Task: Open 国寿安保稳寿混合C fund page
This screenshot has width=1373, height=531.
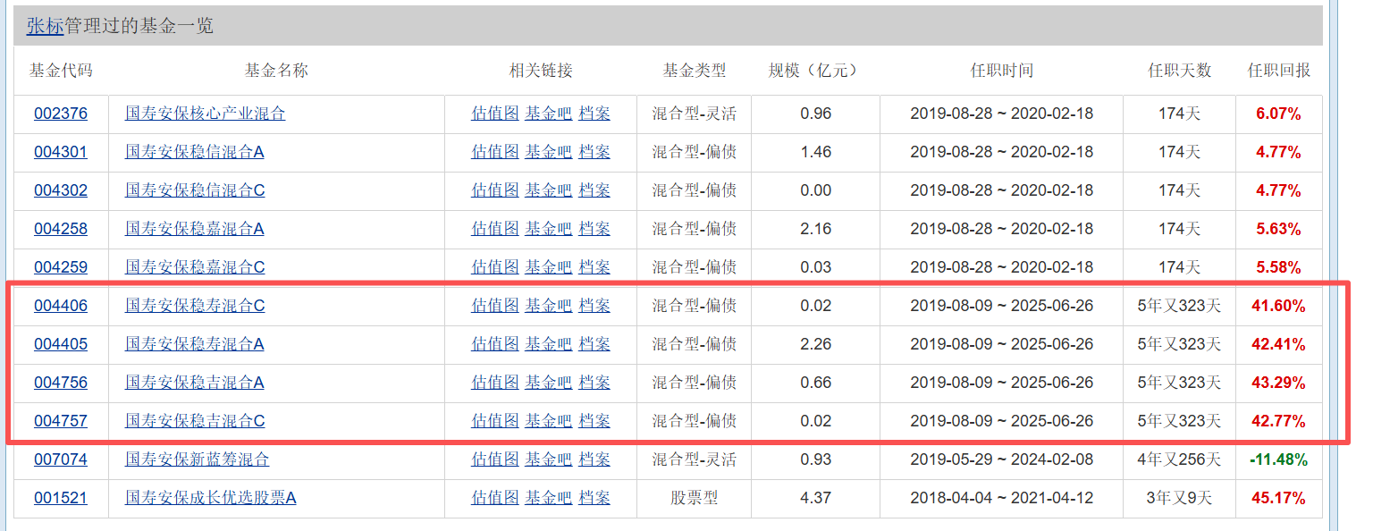Action: (x=195, y=306)
